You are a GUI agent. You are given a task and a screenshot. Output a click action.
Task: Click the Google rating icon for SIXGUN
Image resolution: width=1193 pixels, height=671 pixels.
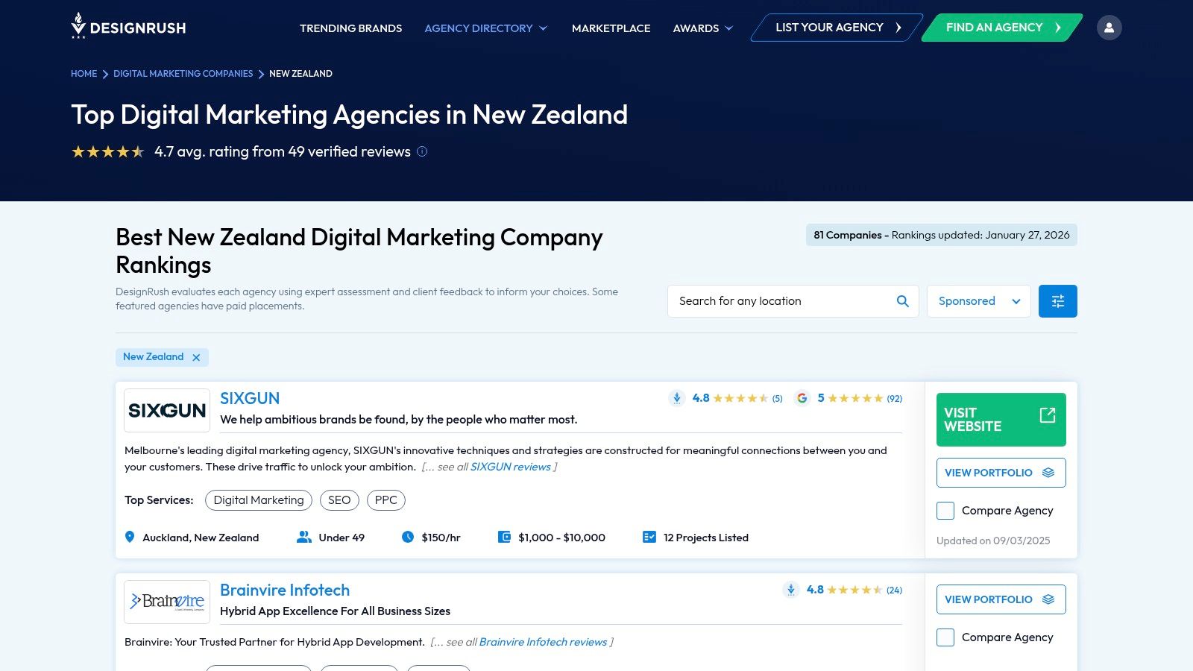click(802, 398)
